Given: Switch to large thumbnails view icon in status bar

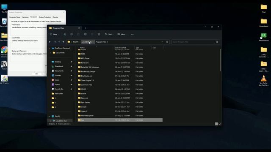Looking at the screenshot, I should click(219, 124).
